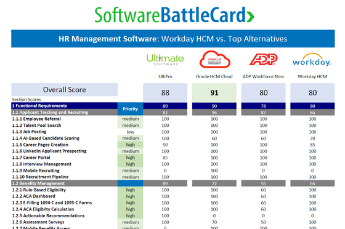Click the Workday logo
Image resolution: width=345 pixels, height=229 pixels.
312,60
